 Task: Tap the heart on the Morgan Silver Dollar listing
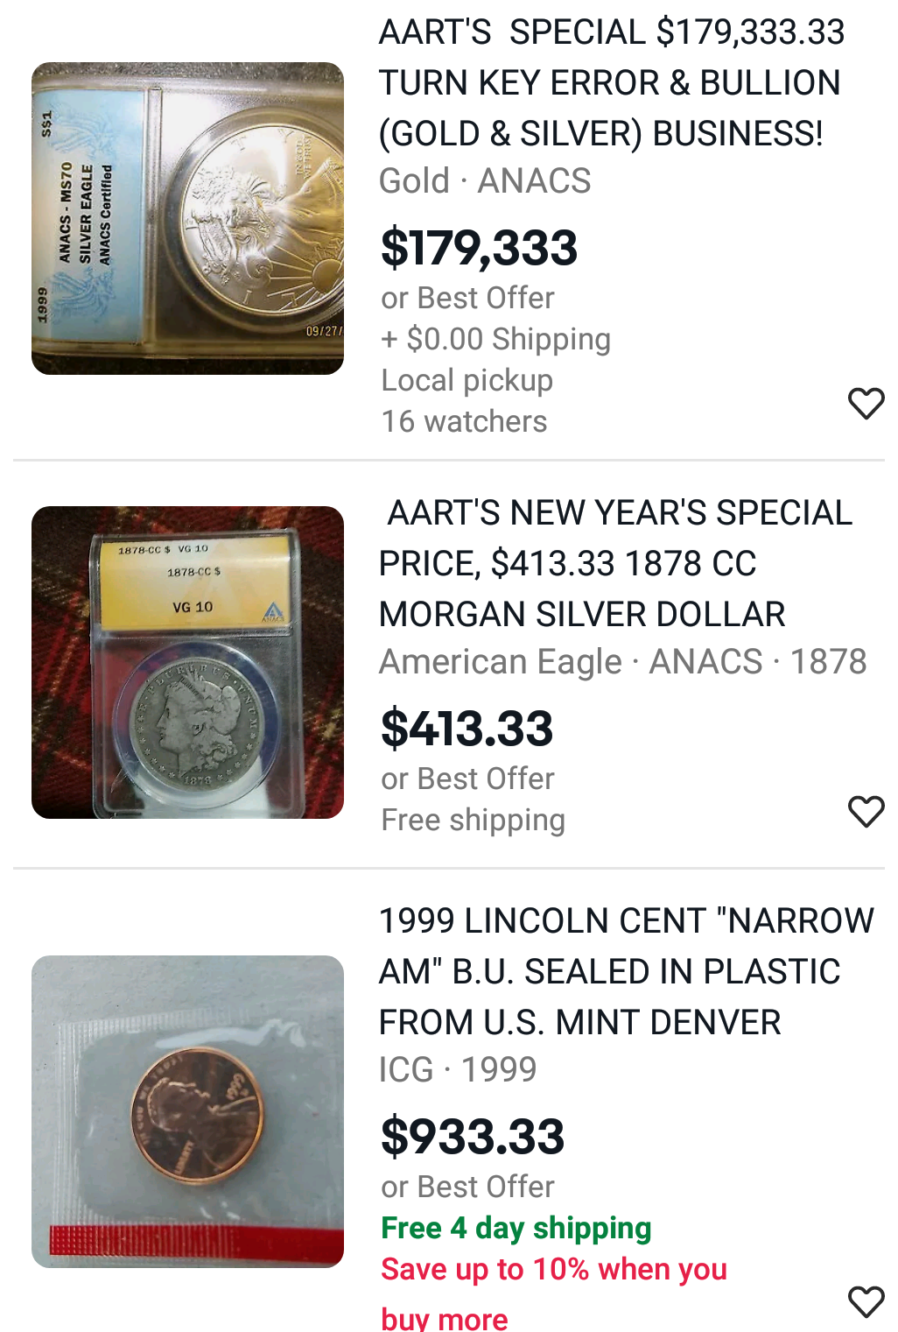click(x=866, y=811)
